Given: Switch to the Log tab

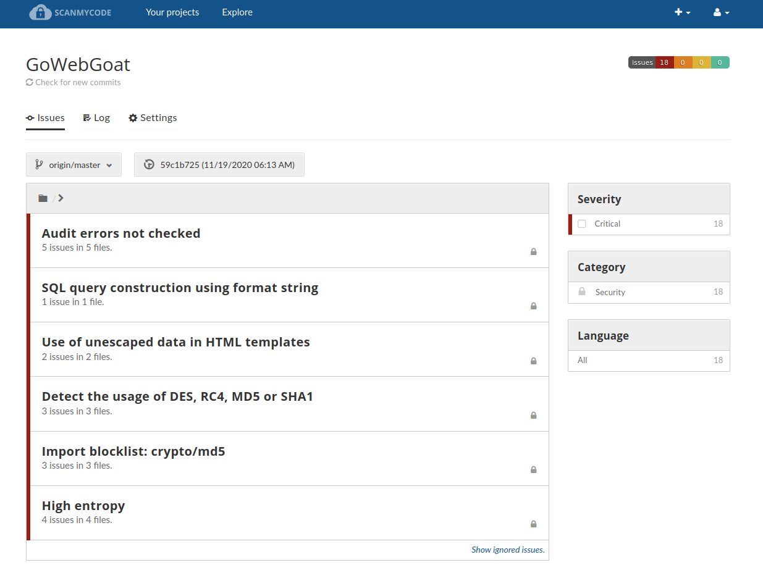Looking at the screenshot, I should pos(96,118).
